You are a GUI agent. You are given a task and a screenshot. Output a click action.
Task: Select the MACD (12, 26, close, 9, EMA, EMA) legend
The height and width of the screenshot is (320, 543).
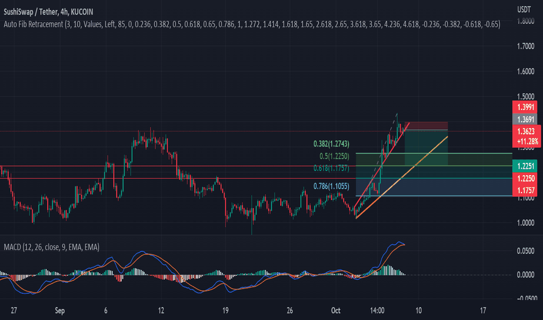point(52,247)
